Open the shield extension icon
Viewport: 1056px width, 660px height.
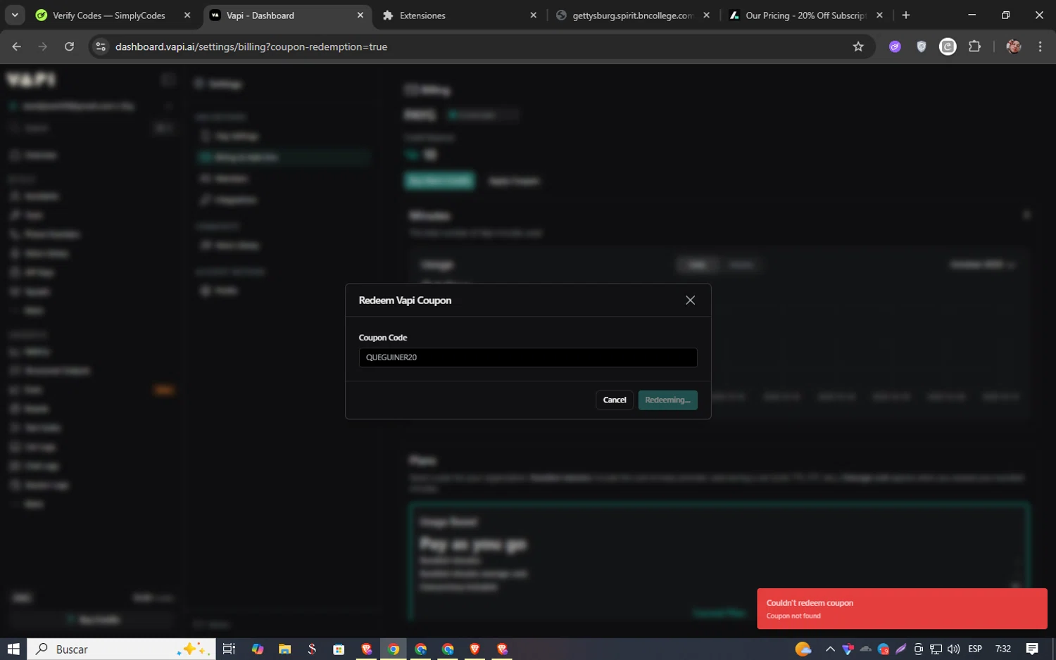[x=922, y=46]
